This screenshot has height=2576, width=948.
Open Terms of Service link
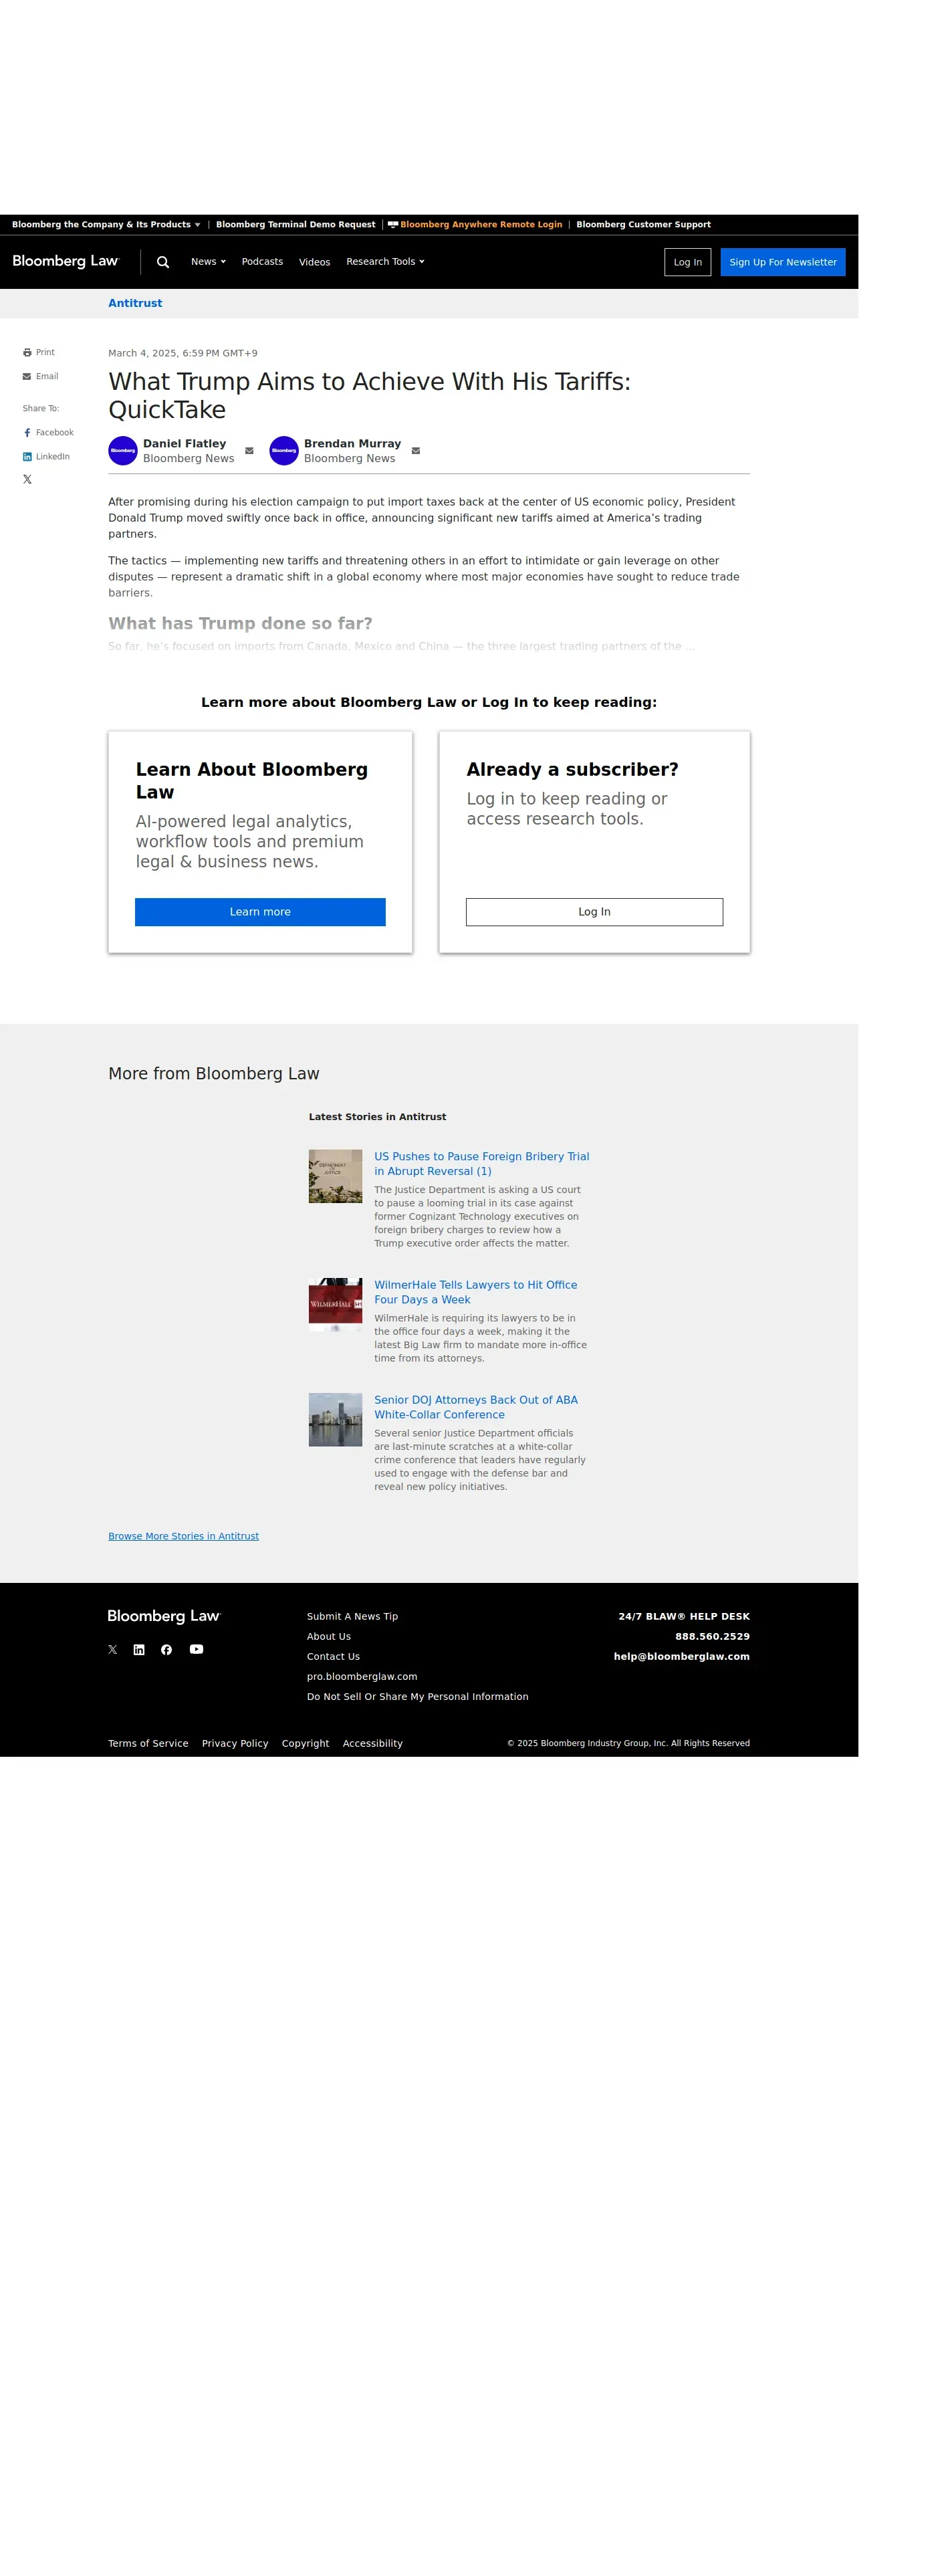pyautogui.click(x=148, y=1743)
